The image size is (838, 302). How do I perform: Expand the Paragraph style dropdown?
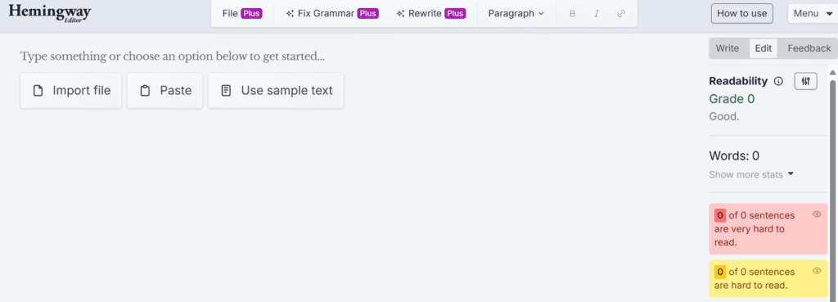point(516,13)
